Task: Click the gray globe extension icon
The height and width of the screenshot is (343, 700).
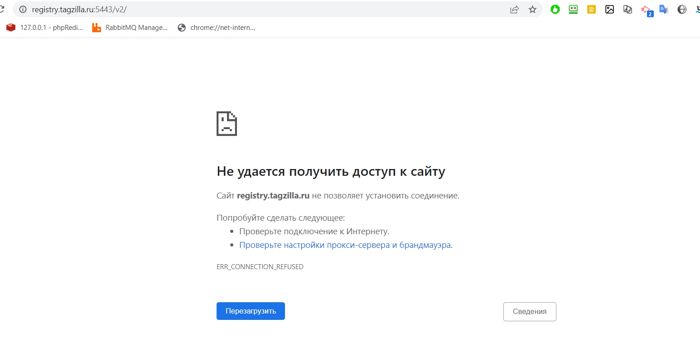Action: click(682, 9)
